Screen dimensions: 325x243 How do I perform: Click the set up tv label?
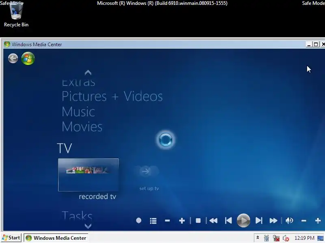click(x=149, y=188)
